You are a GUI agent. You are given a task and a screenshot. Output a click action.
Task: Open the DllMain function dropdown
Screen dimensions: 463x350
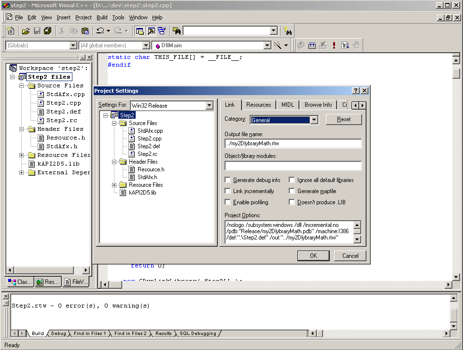point(267,45)
